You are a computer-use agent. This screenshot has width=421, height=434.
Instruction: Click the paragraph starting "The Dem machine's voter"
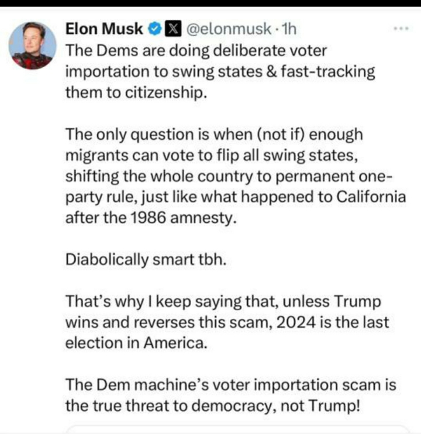(x=230, y=396)
